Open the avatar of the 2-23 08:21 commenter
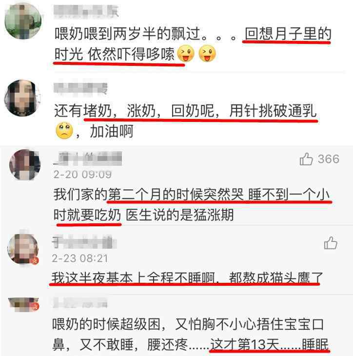 23,249
